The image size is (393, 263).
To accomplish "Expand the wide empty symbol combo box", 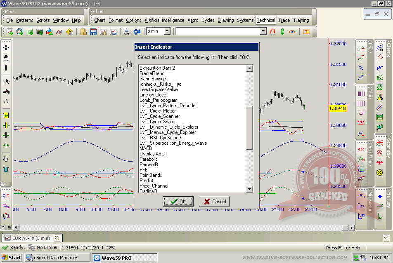I will coord(263,31).
